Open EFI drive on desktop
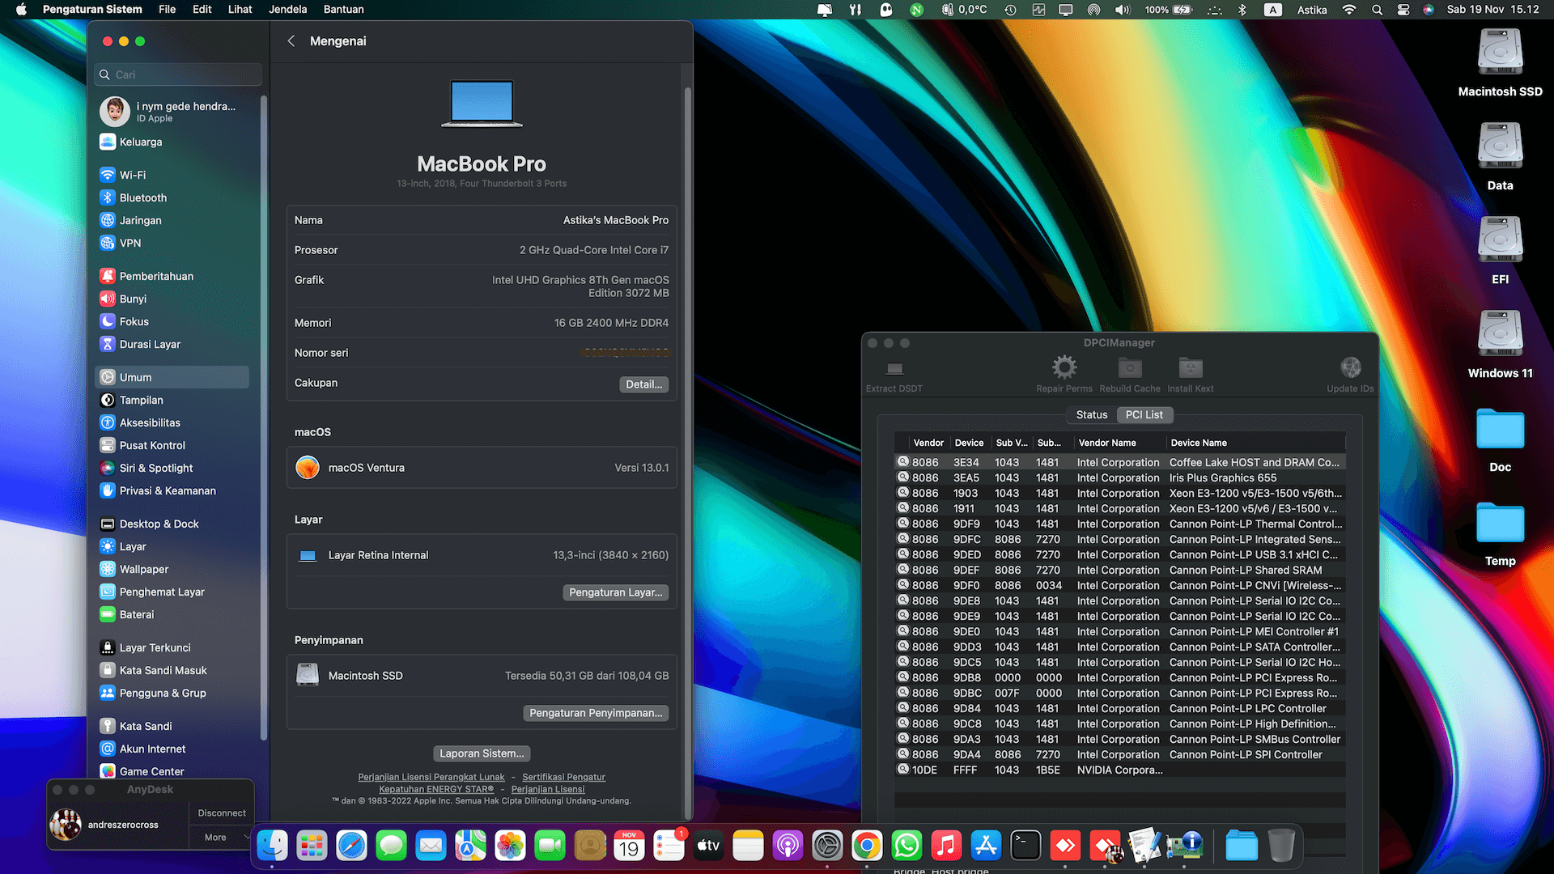1554x874 pixels. pos(1500,251)
